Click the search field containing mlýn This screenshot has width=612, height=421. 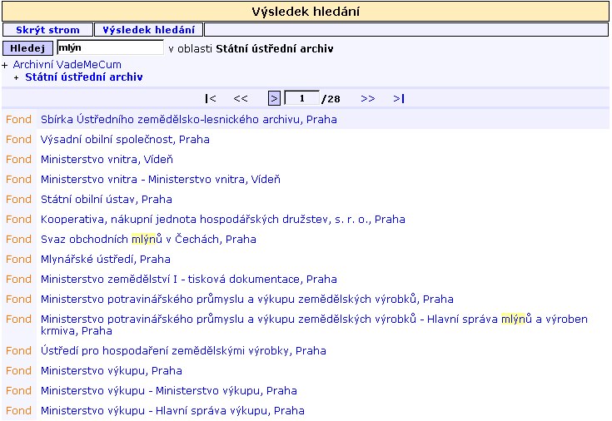[110, 48]
